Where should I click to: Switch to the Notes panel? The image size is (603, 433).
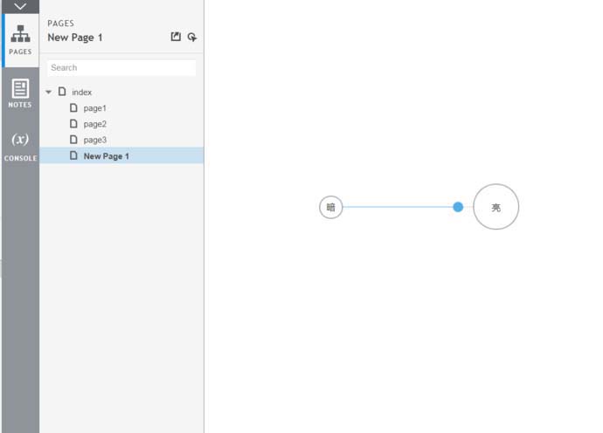pyautogui.click(x=19, y=93)
